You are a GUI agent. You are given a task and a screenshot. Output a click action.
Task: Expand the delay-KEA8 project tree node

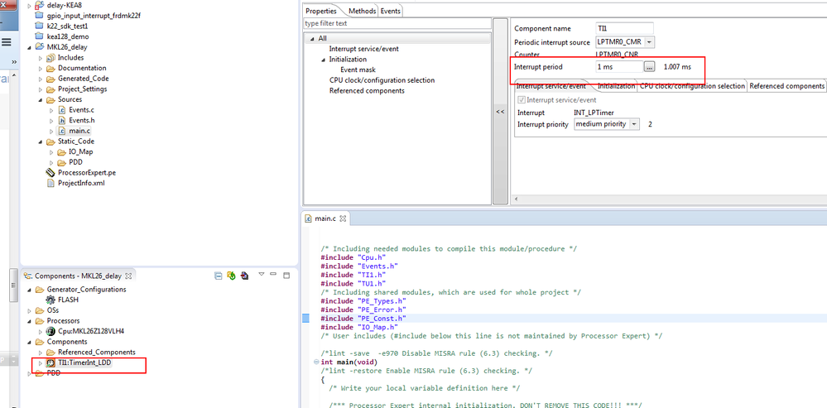(x=29, y=5)
